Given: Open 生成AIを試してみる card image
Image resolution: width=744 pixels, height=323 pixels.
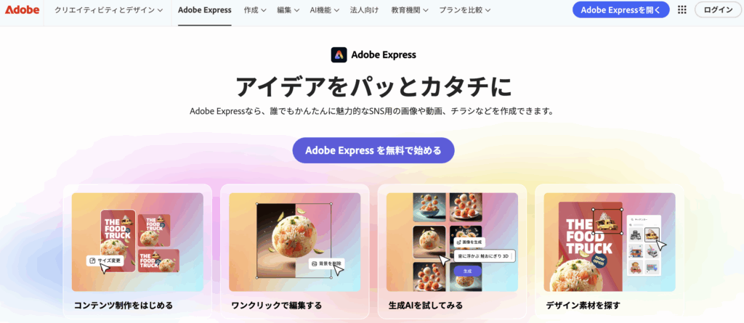Looking at the screenshot, I should pos(452,242).
